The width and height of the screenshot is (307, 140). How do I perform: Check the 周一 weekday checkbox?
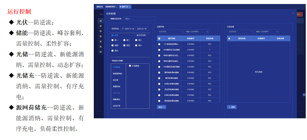coord(113,40)
